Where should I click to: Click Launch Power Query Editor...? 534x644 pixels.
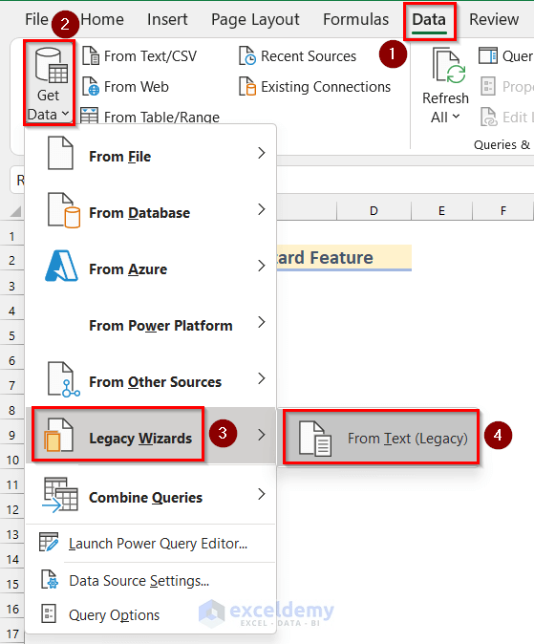(150, 543)
